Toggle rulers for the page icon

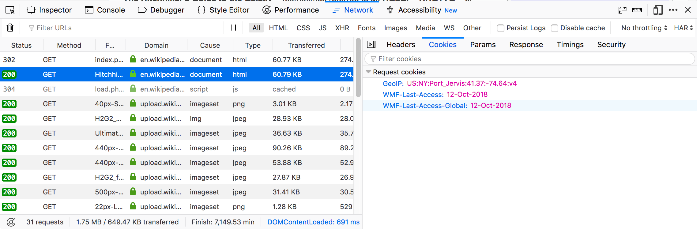(x=623, y=10)
